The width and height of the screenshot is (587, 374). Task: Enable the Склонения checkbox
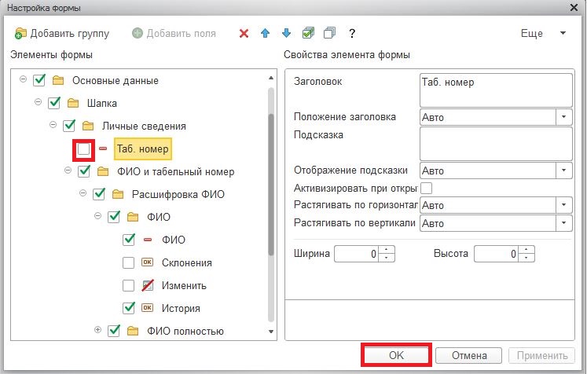(128, 262)
